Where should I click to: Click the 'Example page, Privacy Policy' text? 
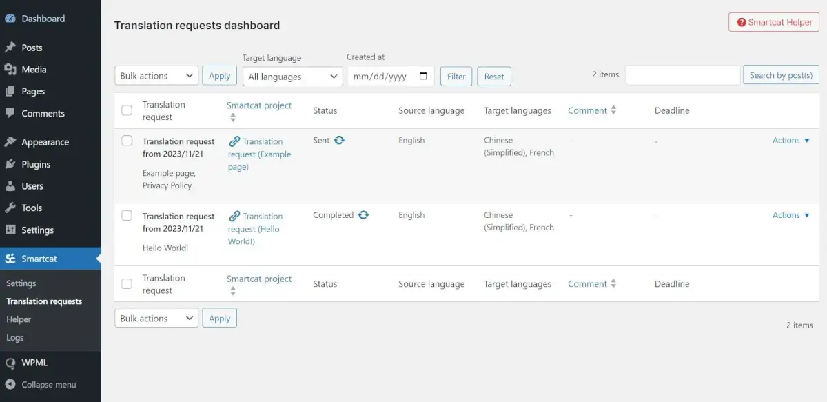(x=169, y=179)
